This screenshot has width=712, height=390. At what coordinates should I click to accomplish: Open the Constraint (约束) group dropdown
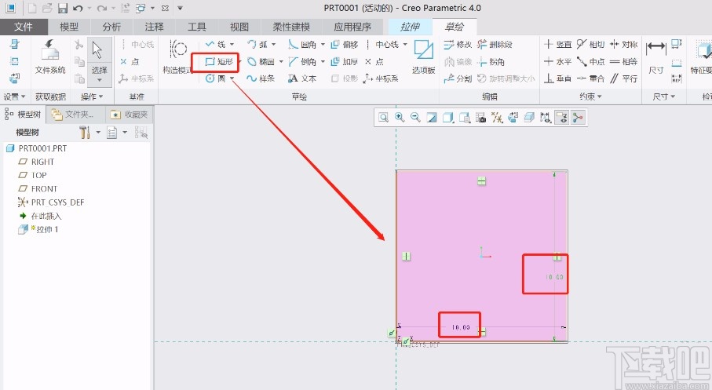pyautogui.click(x=590, y=97)
